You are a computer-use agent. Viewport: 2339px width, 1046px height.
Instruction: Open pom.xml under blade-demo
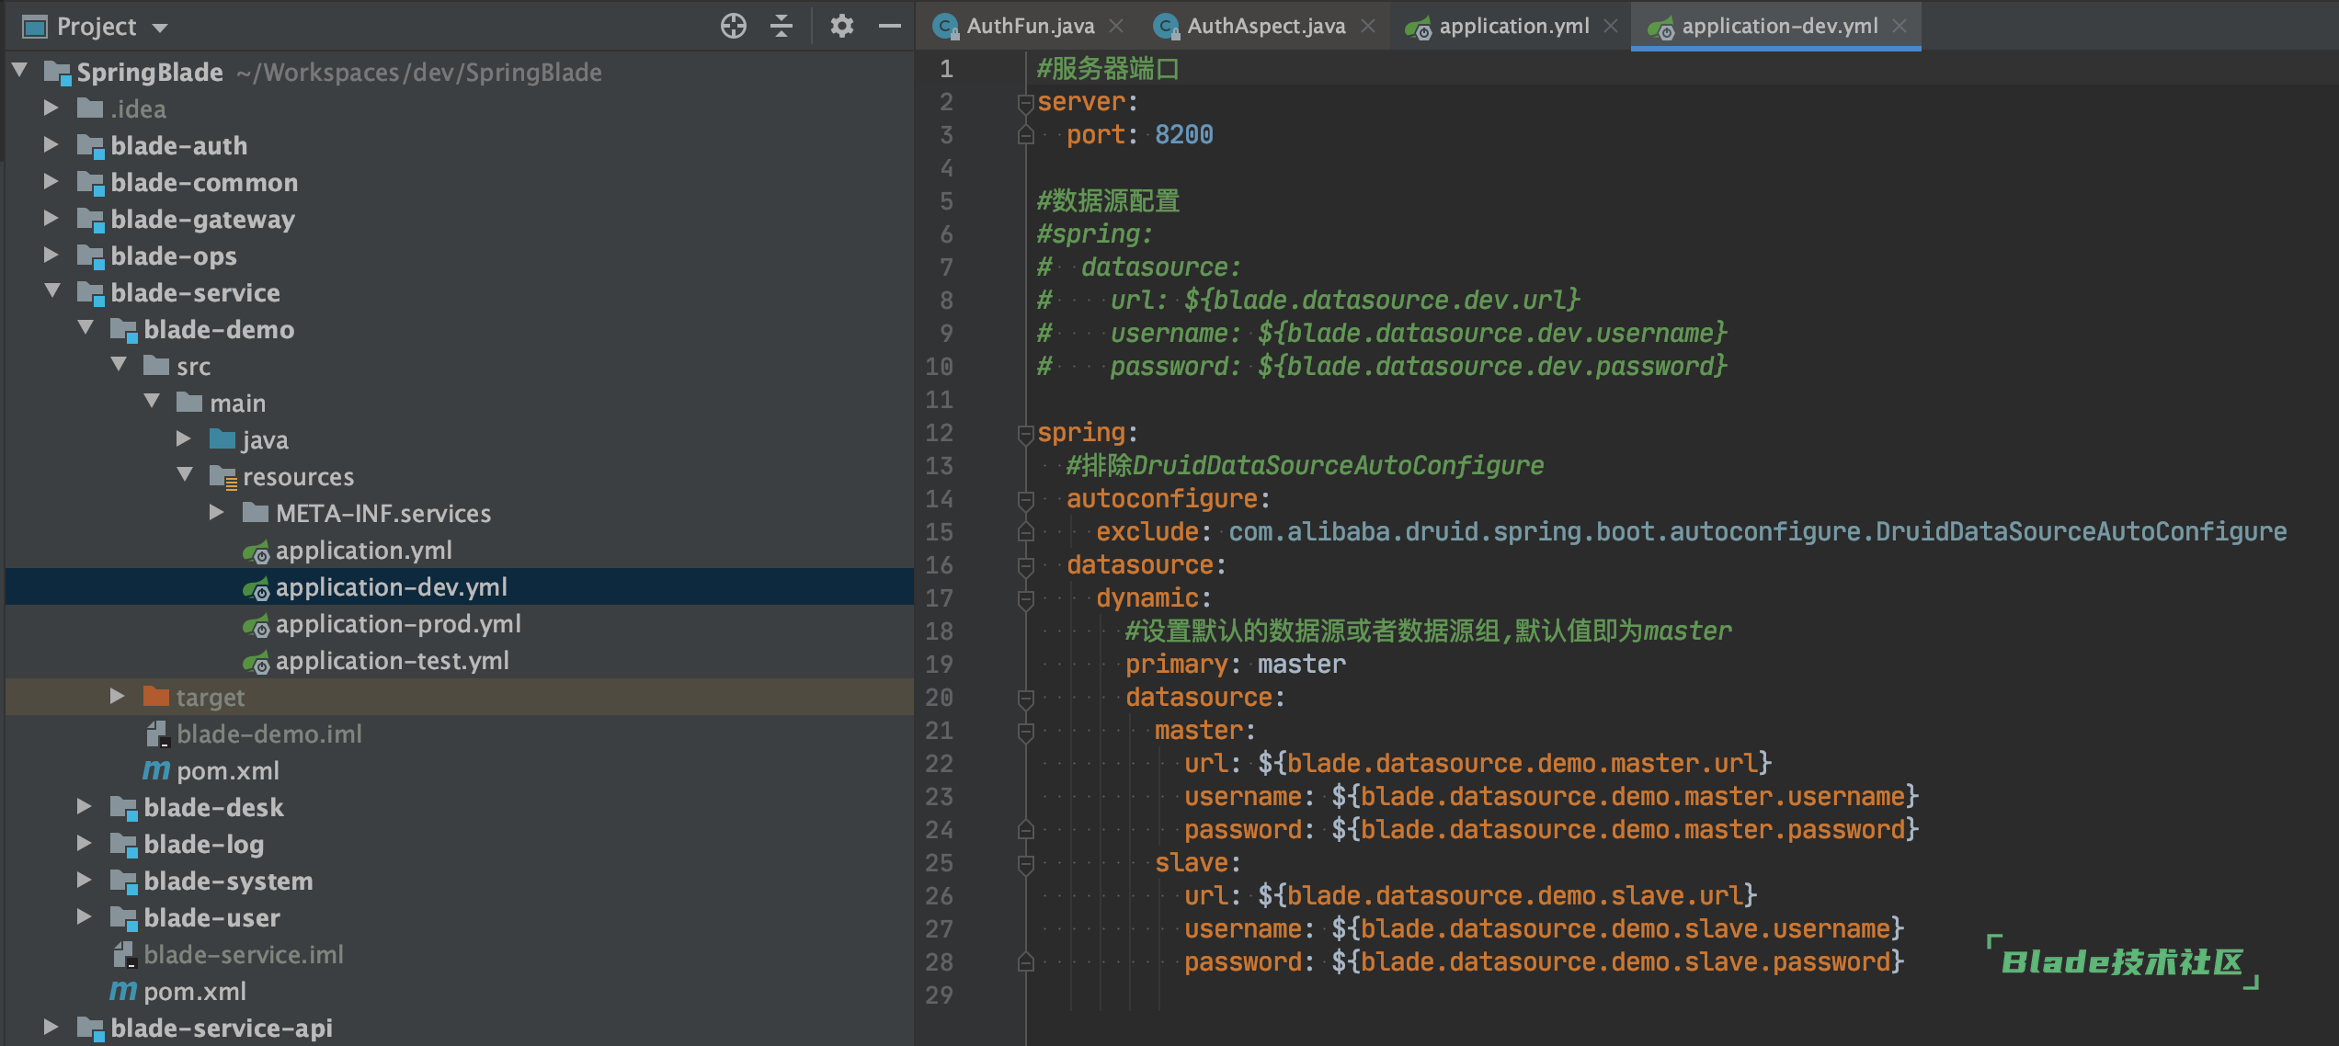227,770
